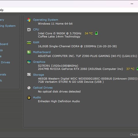The image size is (138, 138).
Task: Click No optical disk drives detected text
Action: click(59, 91)
